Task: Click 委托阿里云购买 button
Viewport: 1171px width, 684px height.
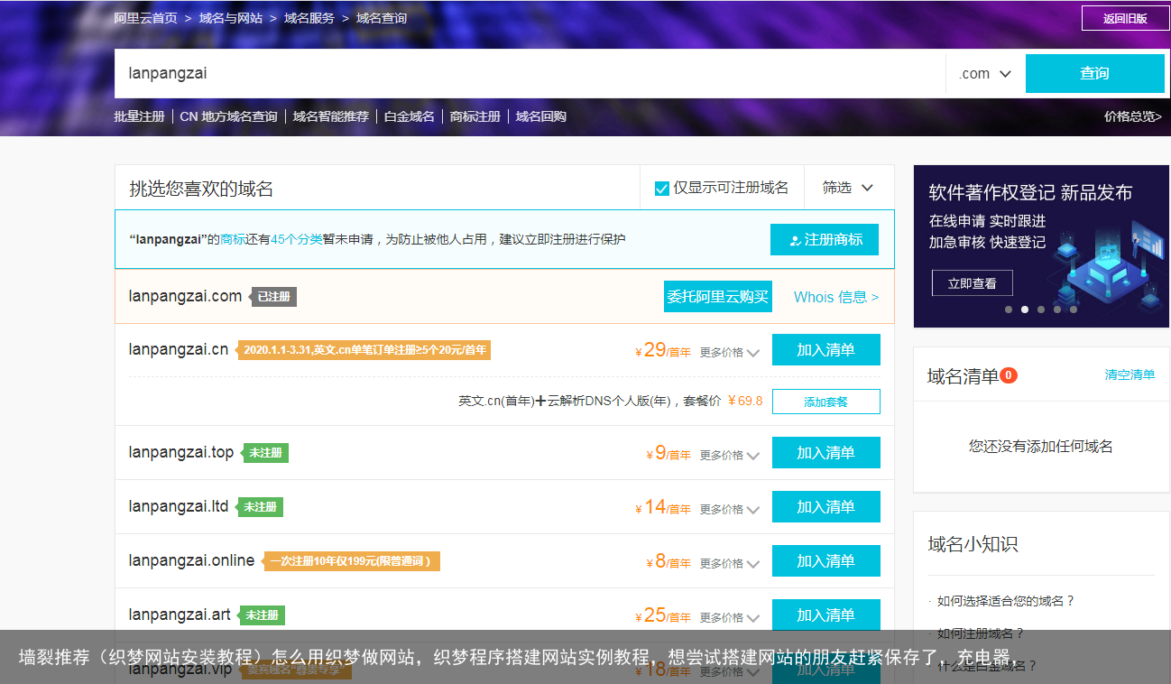Action: tap(718, 297)
